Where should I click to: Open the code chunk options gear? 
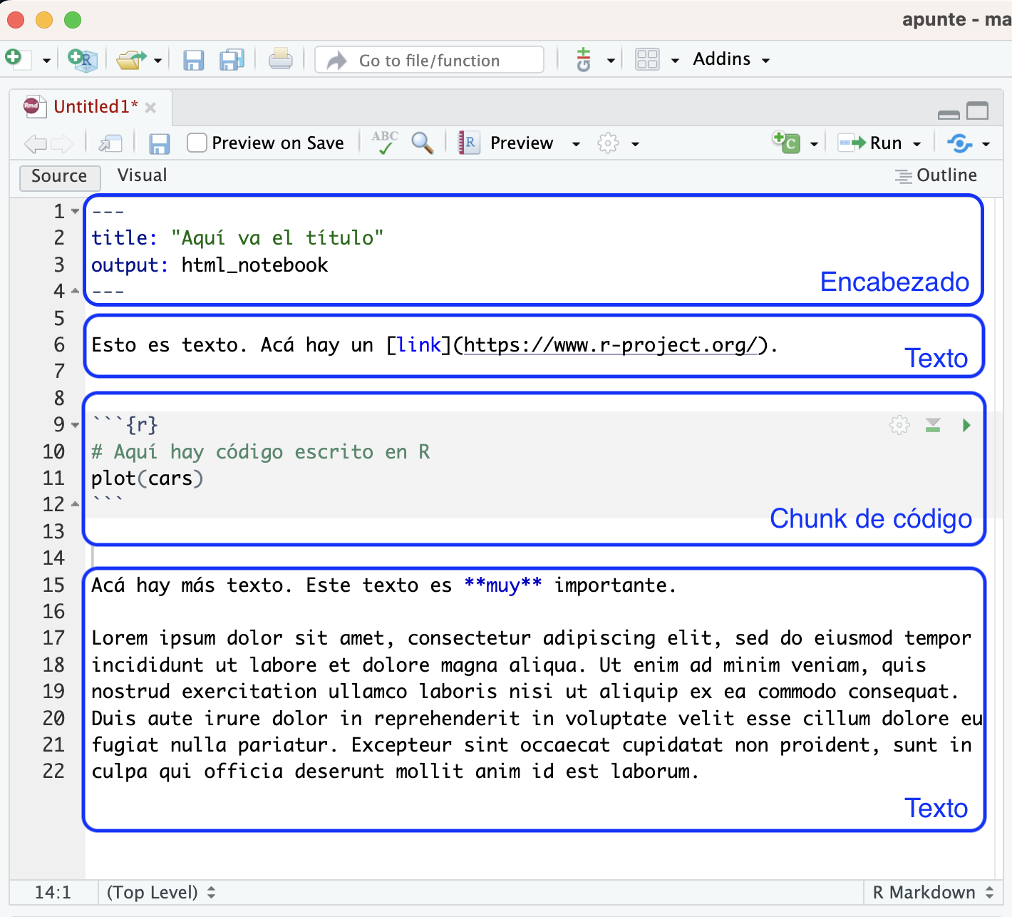pos(899,424)
